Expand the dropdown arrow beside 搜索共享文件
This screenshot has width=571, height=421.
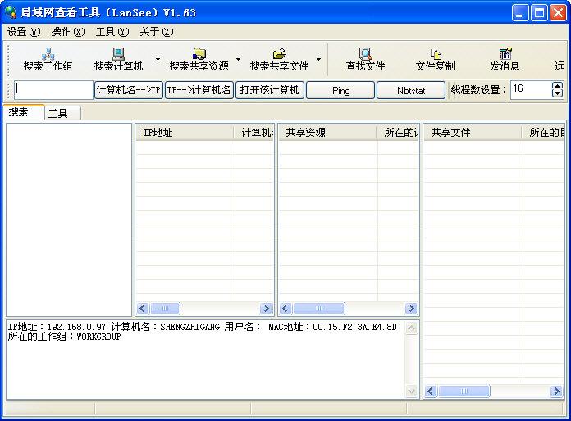318,59
